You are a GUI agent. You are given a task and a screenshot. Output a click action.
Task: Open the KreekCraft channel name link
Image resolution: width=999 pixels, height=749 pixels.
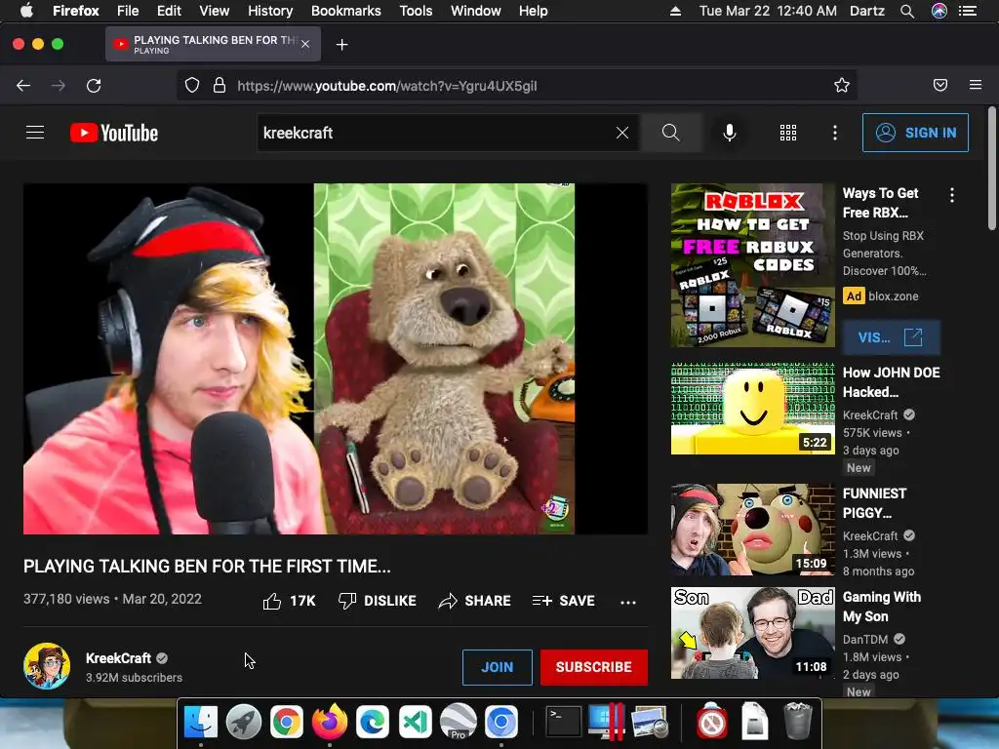pyautogui.click(x=118, y=658)
